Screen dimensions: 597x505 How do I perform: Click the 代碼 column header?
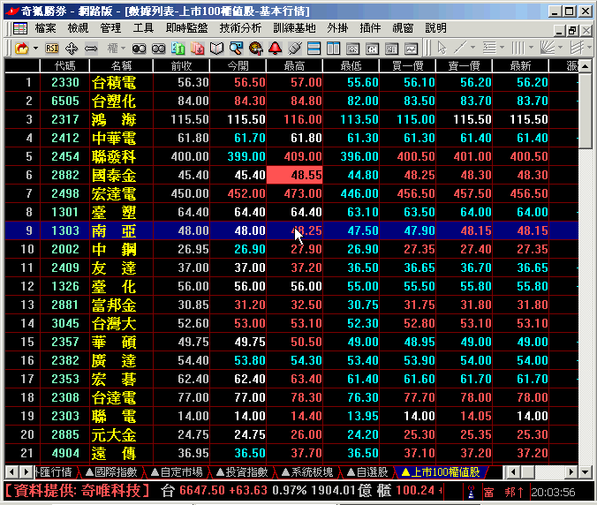64,66
